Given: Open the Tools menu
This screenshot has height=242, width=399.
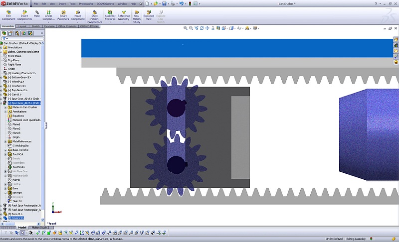Looking at the screenshot, I should 72,3.
